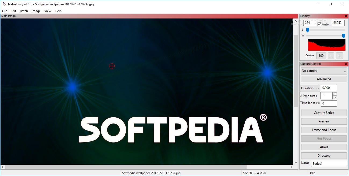Click the 'Display' panel title
Viewport: 349px width, 176px height.
[305, 16]
